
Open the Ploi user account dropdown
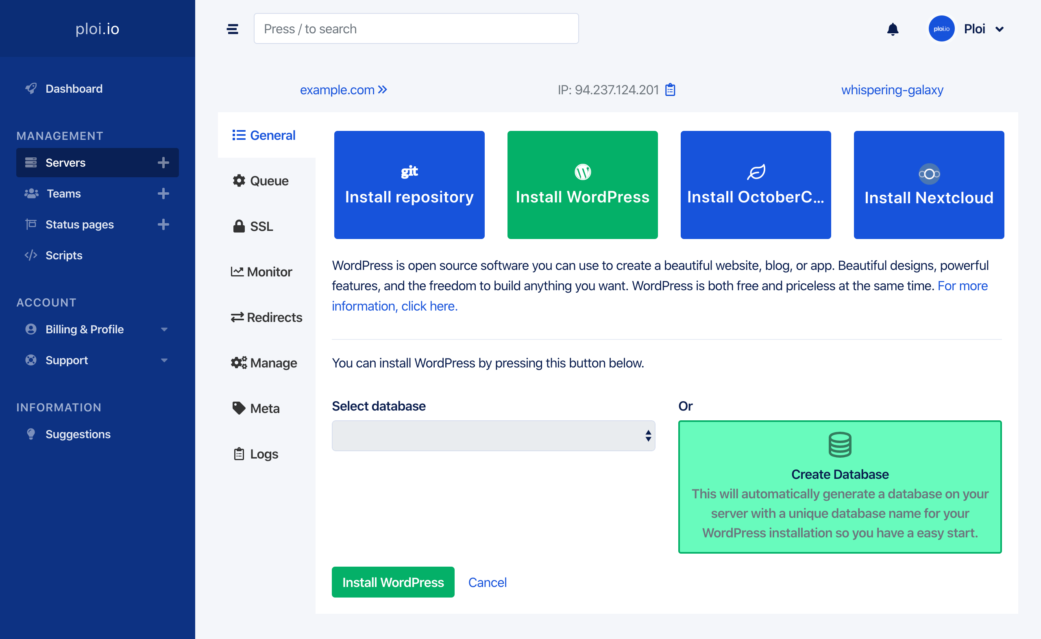pyautogui.click(x=999, y=29)
